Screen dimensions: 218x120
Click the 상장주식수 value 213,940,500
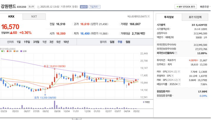pyautogui.click(x=200, y=33)
